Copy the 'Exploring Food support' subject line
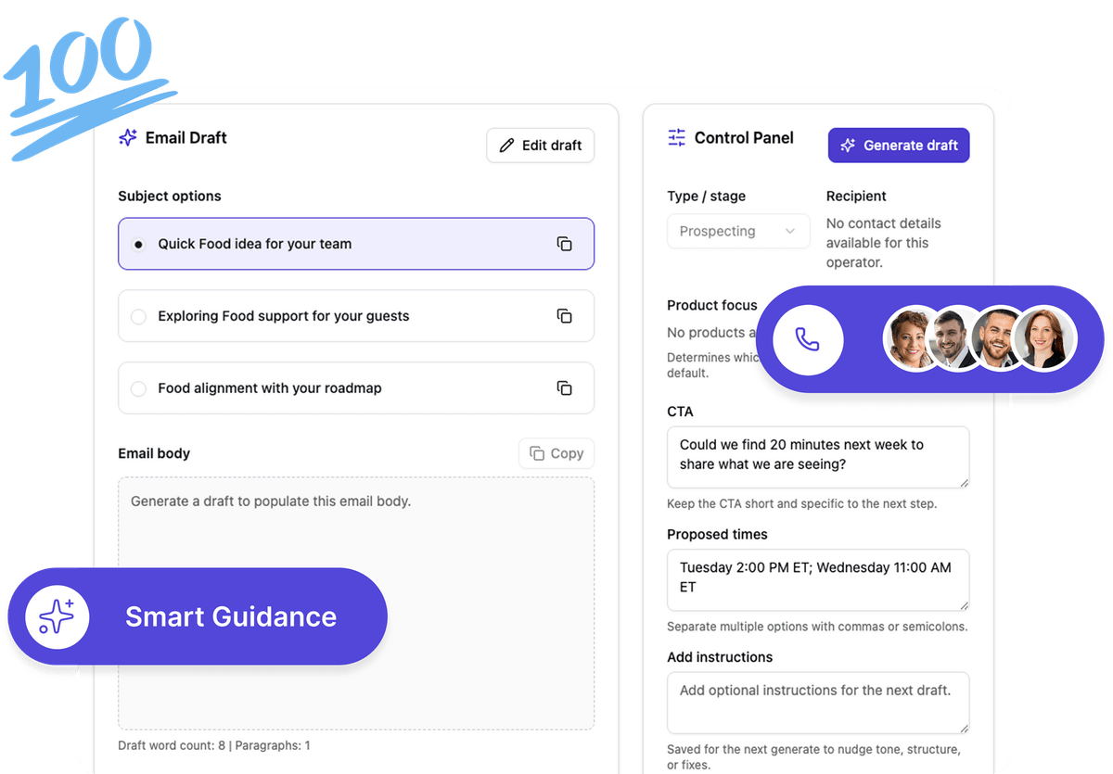 tap(564, 316)
